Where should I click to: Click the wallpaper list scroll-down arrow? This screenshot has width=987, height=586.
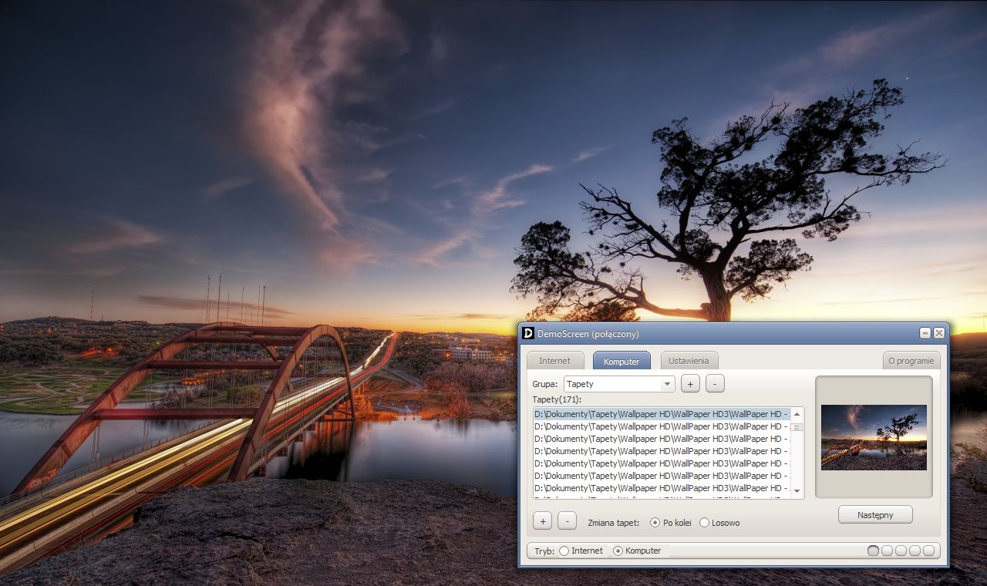click(797, 491)
